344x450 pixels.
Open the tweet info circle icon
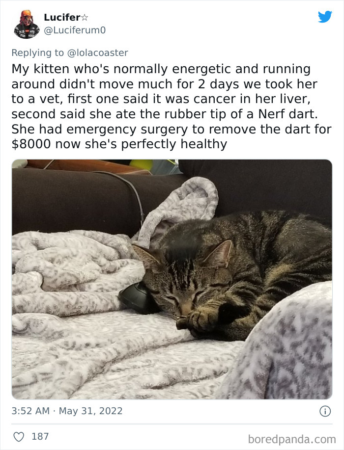pyautogui.click(x=325, y=411)
